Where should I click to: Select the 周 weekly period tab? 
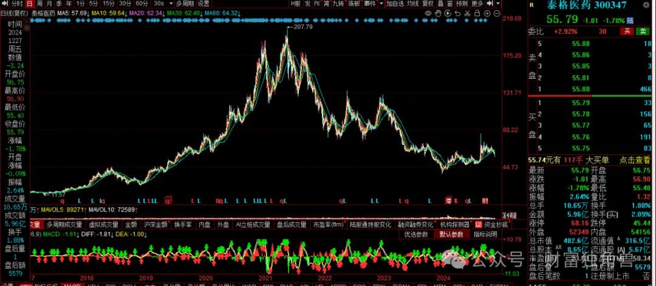[x=39, y=4]
